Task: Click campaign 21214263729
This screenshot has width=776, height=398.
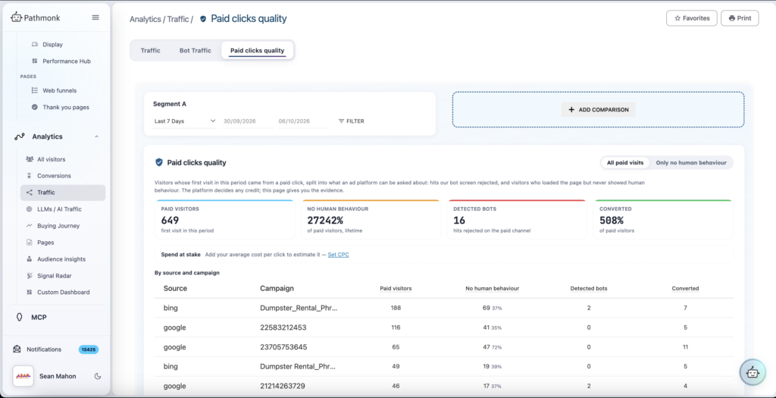Action: pyautogui.click(x=282, y=386)
